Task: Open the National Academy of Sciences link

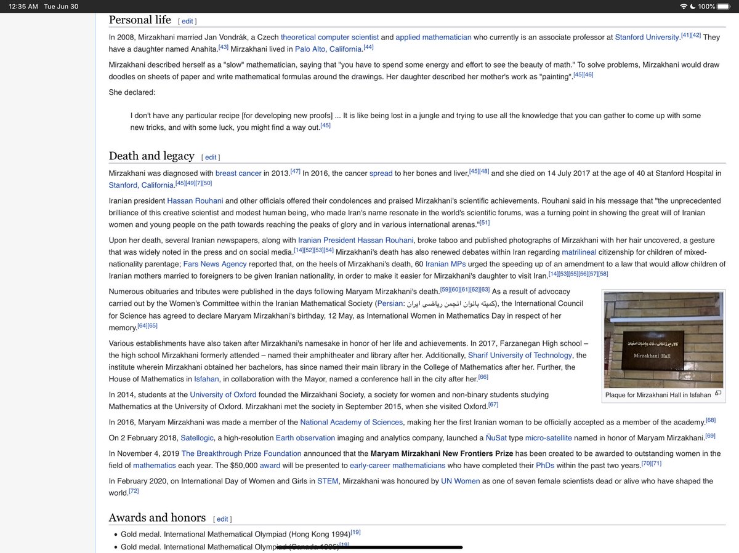Action: click(351, 422)
